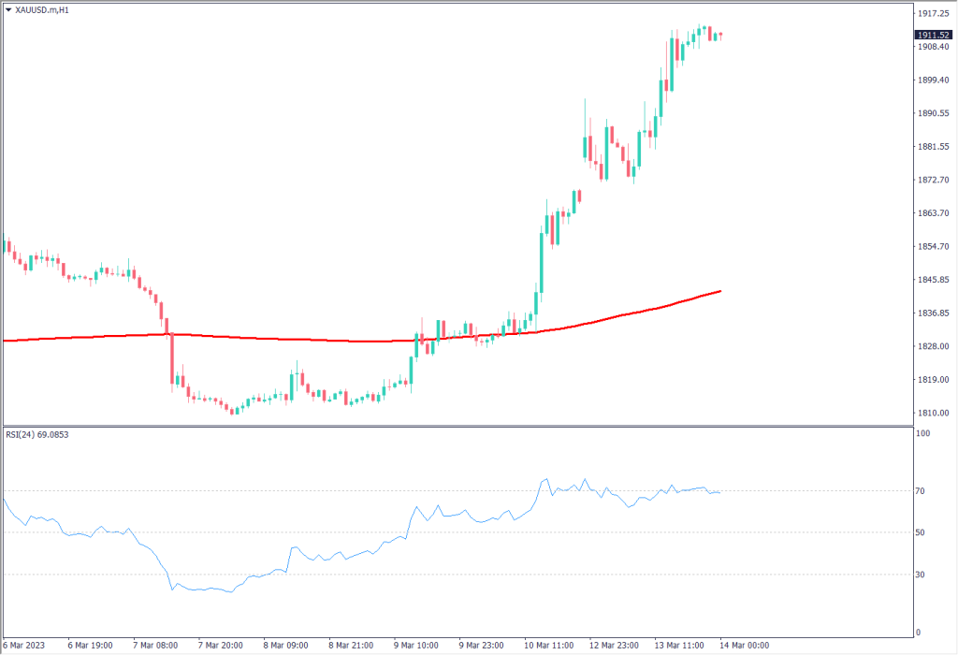Viewport: 958px width, 655px height.
Task: Click the 14 Mar 00:00 time label
Action: click(x=744, y=646)
